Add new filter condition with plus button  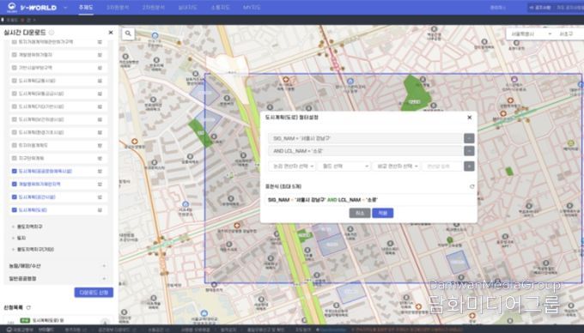pyautogui.click(x=469, y=166)
